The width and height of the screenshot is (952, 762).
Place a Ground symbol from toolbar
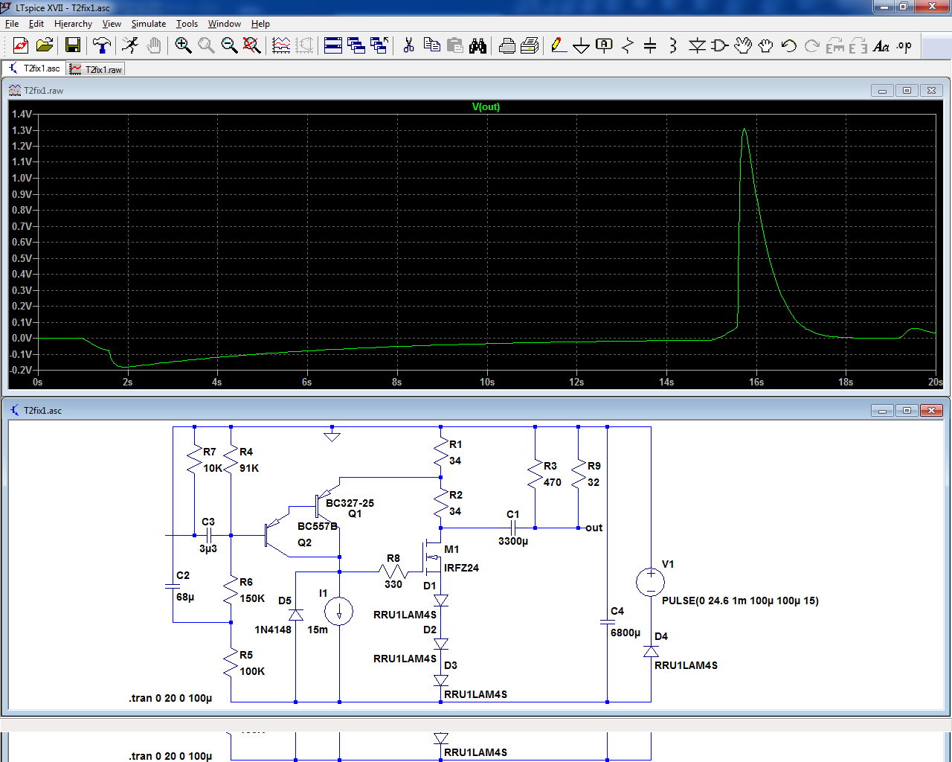pyautogui.click(x=582, y=45)
